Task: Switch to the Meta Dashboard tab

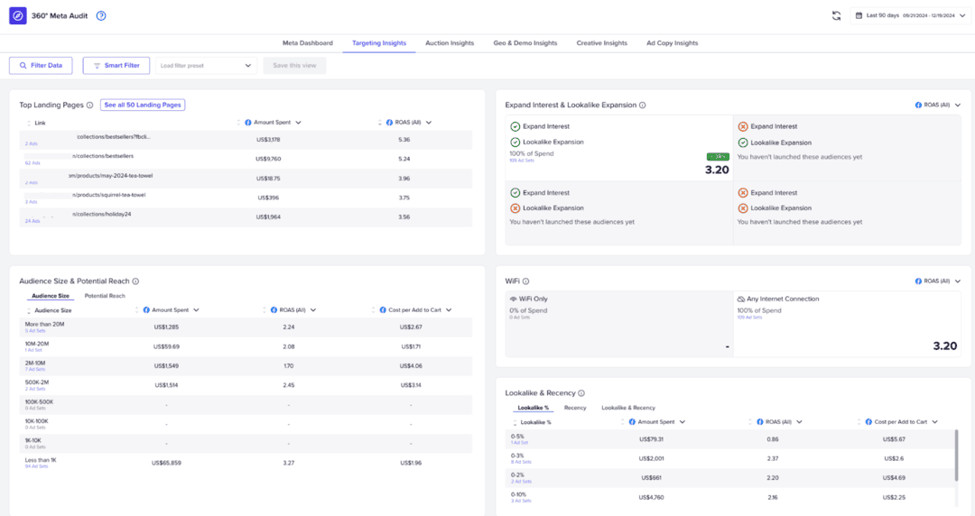Action: [308, 43]
